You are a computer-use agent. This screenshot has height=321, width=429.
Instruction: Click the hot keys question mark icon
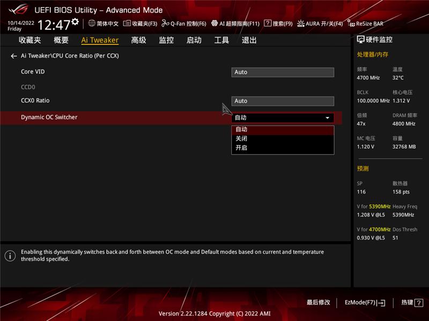tap(419, 303)
